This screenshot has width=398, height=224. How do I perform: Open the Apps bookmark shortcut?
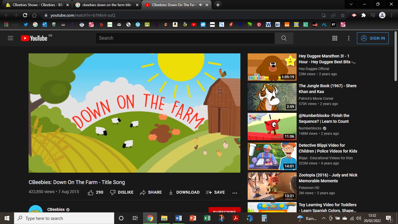point(11,24)
